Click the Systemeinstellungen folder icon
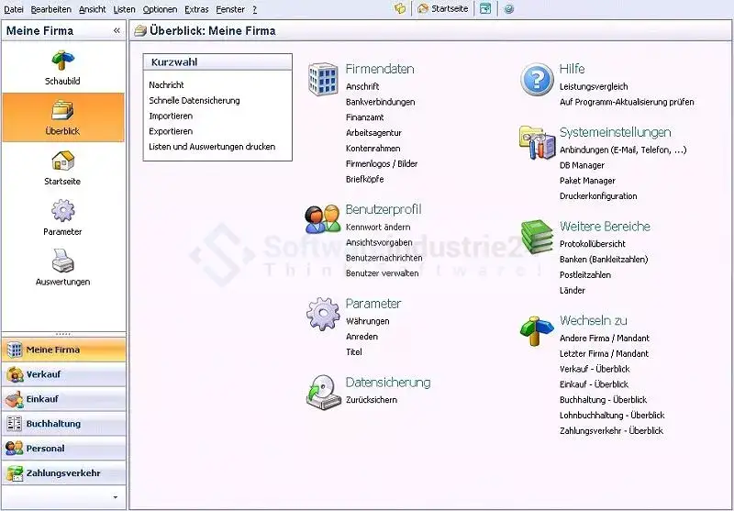The height and width of the screenshot is (511, 734). pos(537,142)
